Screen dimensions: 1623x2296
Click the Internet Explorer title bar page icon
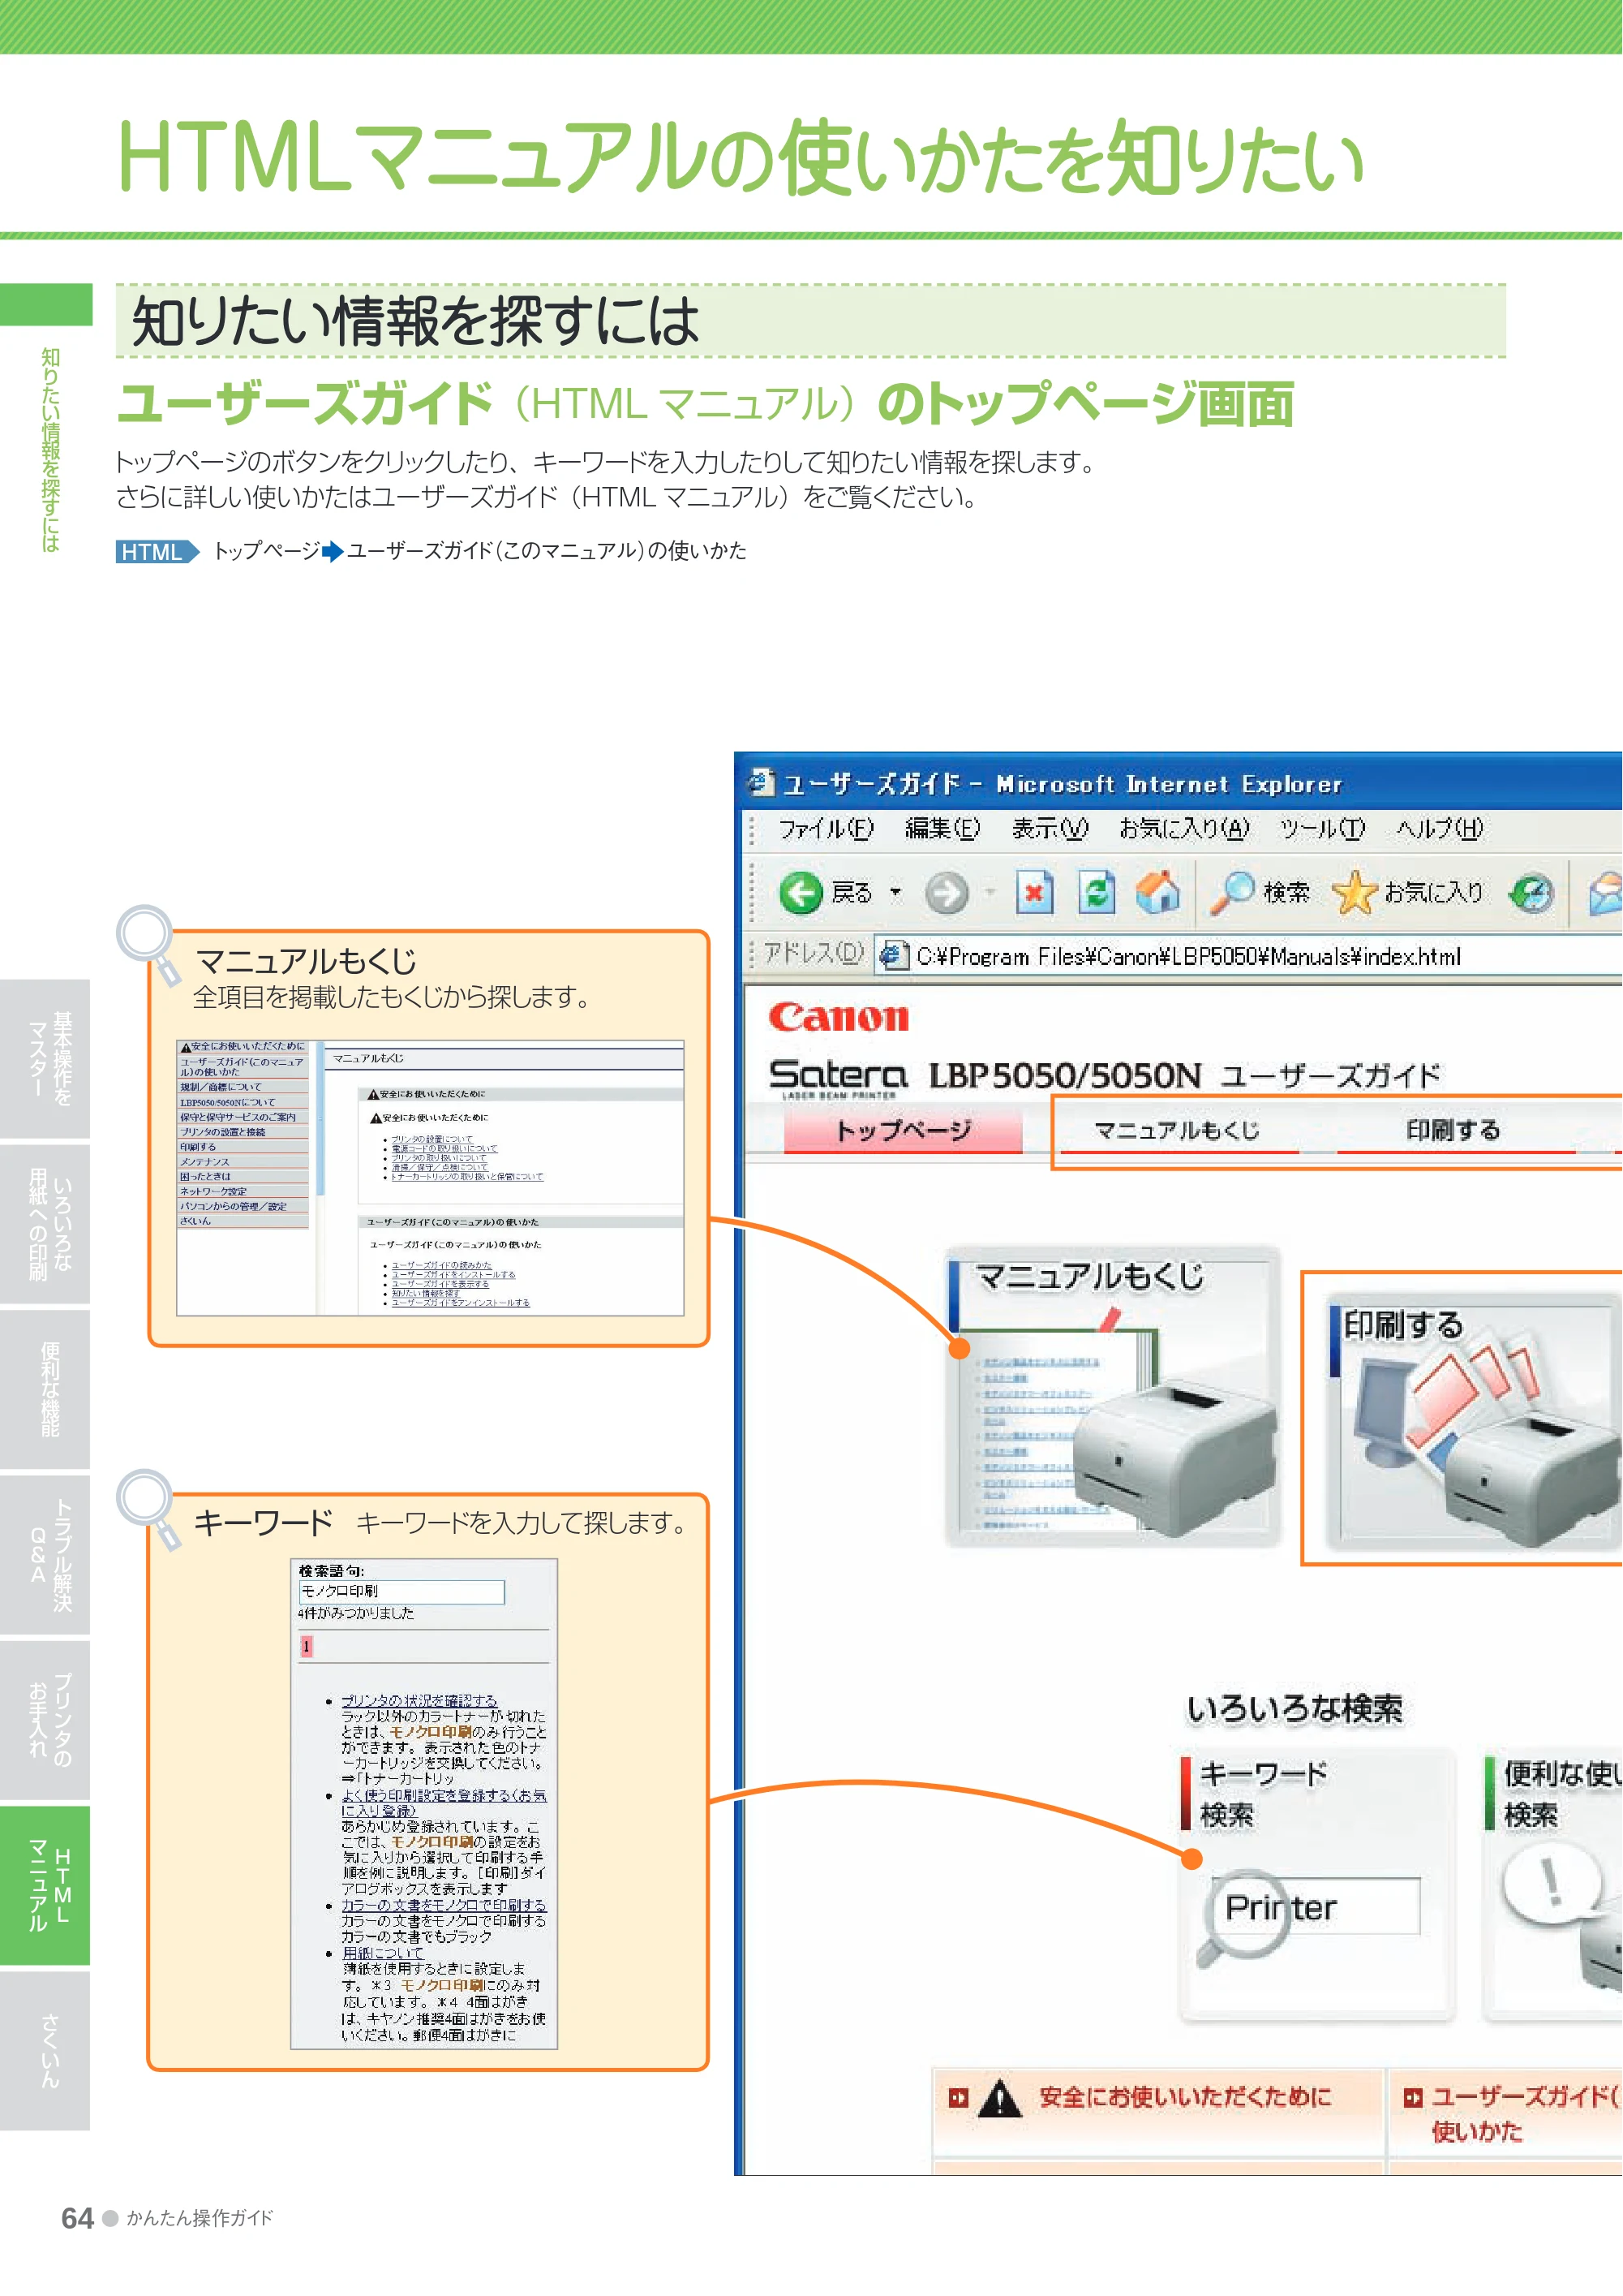pos(762,782)
